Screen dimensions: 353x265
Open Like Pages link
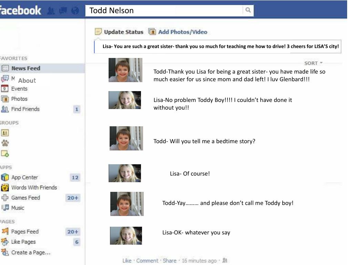click(x=23, y=242)
